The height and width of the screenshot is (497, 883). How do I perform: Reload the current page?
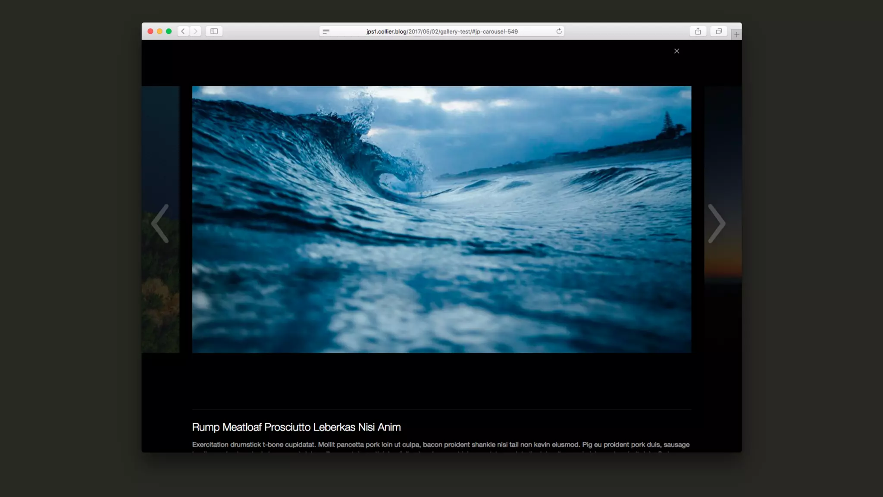click(x=559, y=31)
